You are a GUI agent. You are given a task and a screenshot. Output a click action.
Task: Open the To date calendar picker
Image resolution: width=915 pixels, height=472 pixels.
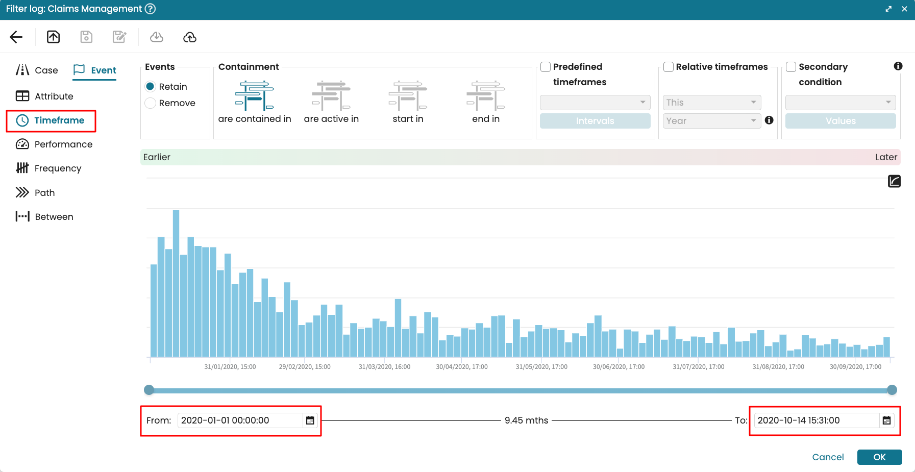(886, 420)
